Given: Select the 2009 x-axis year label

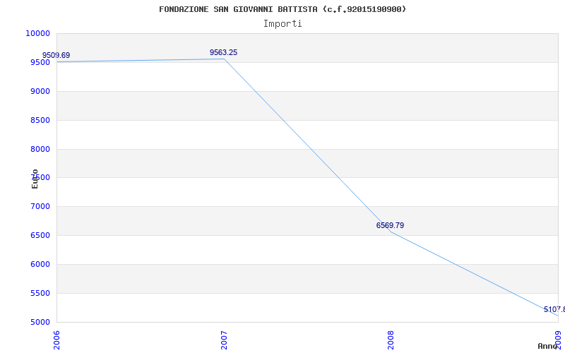Looking at the screenshot, I should [558, 340].
